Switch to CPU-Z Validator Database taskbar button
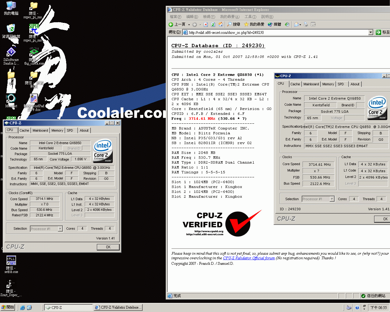 [118, 308]
